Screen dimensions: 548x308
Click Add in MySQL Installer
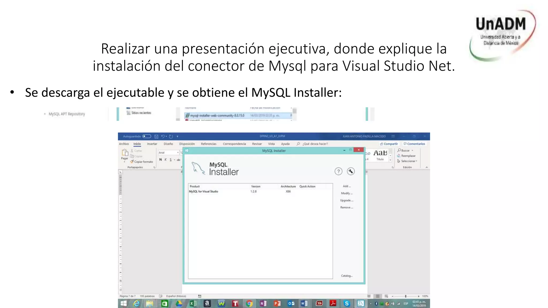(347, 186)
